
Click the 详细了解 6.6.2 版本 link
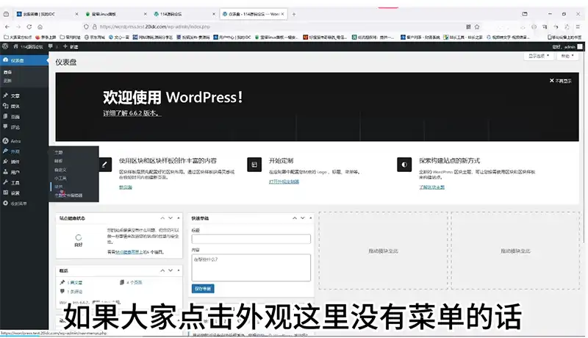click(132, 114)
